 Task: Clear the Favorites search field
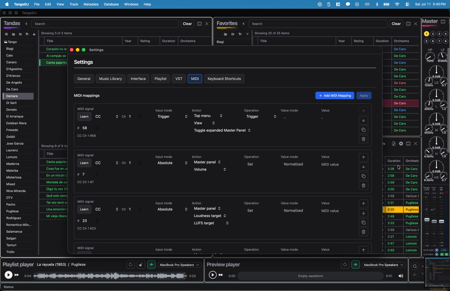[396, 24]
